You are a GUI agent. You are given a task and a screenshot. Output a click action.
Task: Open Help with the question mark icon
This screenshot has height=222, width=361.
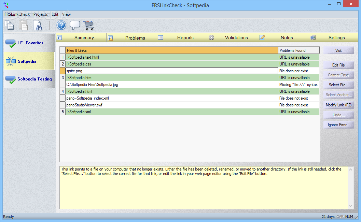[61, 25]
